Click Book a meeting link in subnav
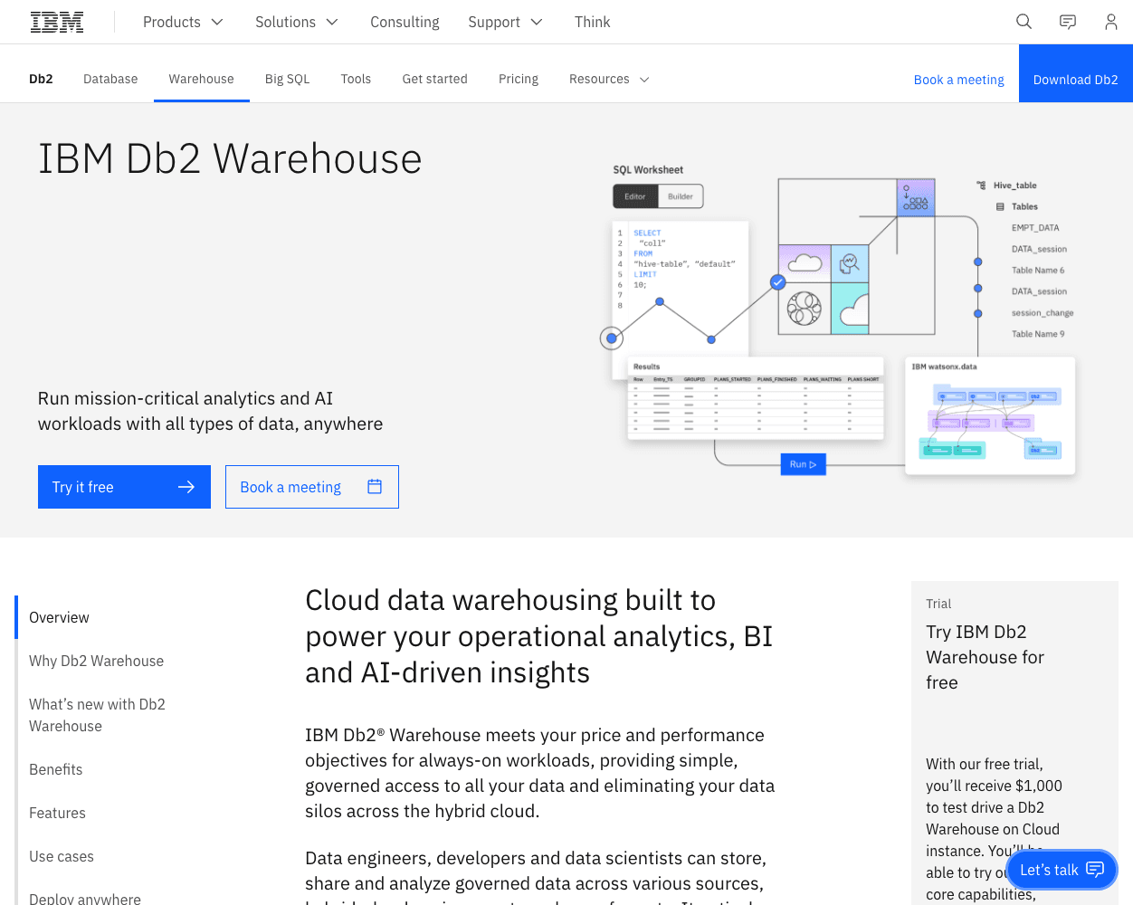 click(x=959, y=80)
